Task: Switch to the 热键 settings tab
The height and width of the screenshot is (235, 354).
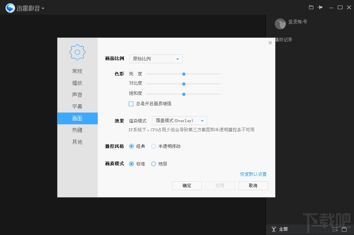Action: [x=77, y=130]
